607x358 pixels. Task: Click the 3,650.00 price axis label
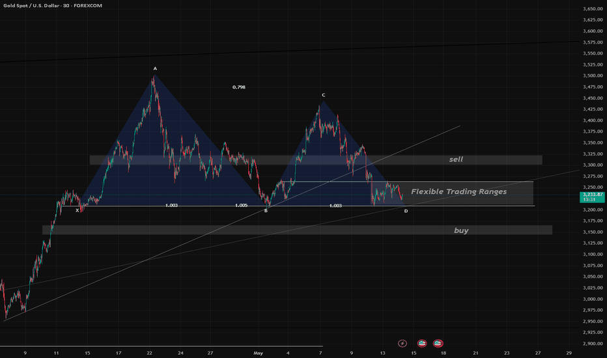(593, 9)
